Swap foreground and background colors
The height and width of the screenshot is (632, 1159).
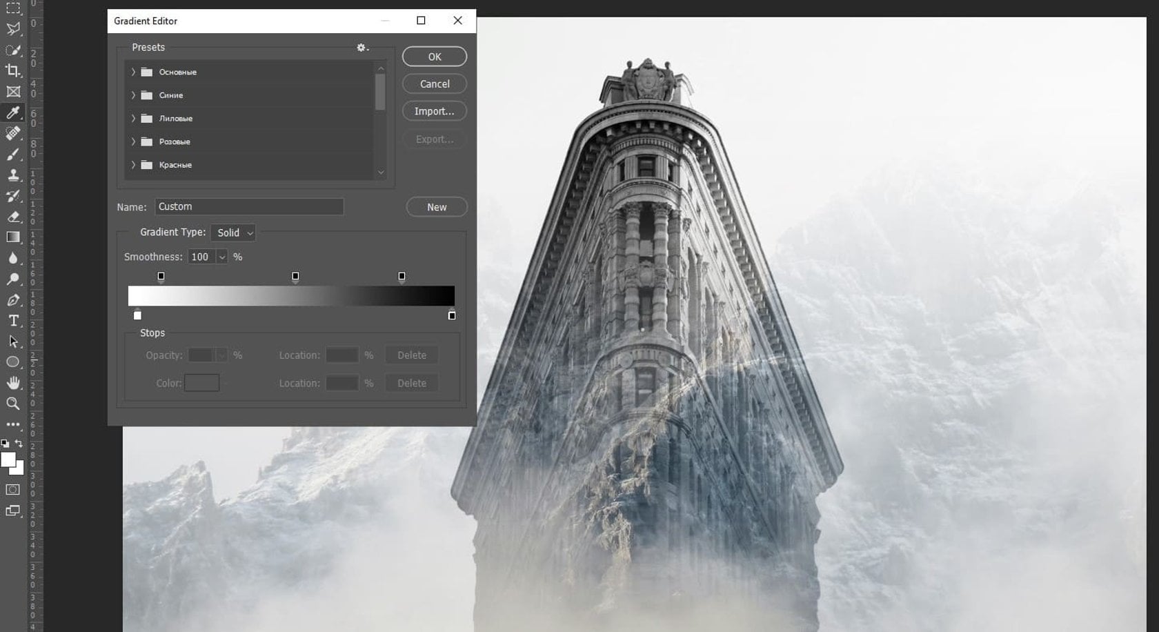click(x=19, y=444)
